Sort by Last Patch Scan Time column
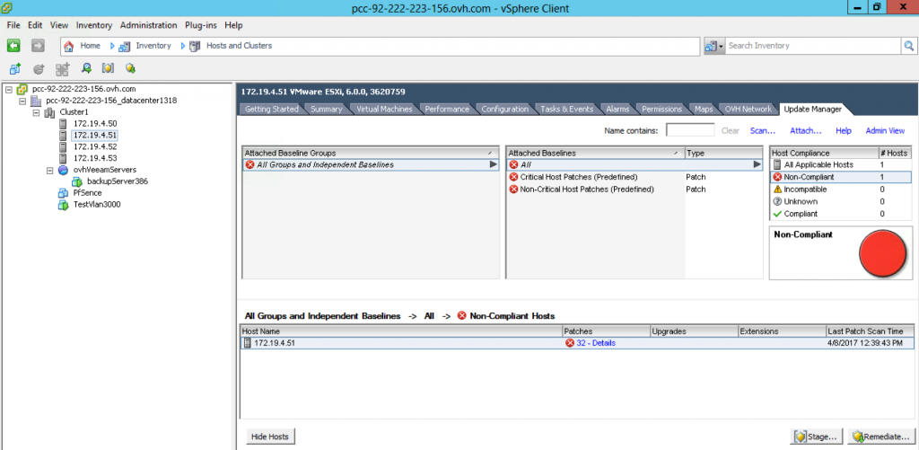This screenshot has height=450, width=919. pos(870,331)
